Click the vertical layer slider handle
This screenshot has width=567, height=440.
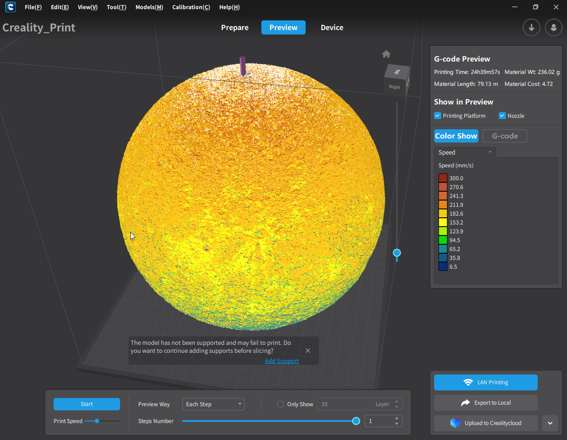pyautogui.click(x=397, y=253)
